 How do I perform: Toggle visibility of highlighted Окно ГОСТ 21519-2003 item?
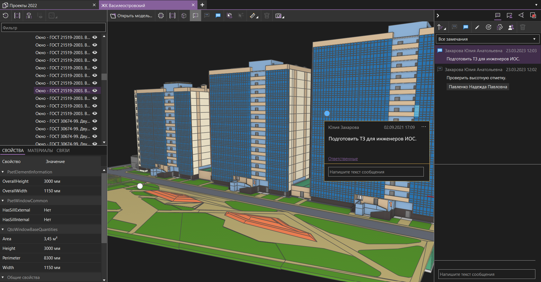coord(95,91)
